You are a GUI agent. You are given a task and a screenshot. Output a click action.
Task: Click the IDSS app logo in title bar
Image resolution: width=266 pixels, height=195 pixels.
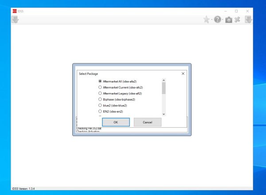15,11
